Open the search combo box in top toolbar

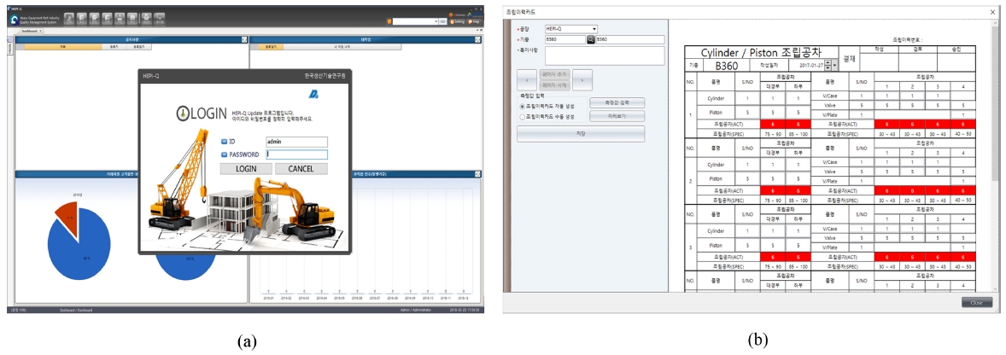point(416,21)
